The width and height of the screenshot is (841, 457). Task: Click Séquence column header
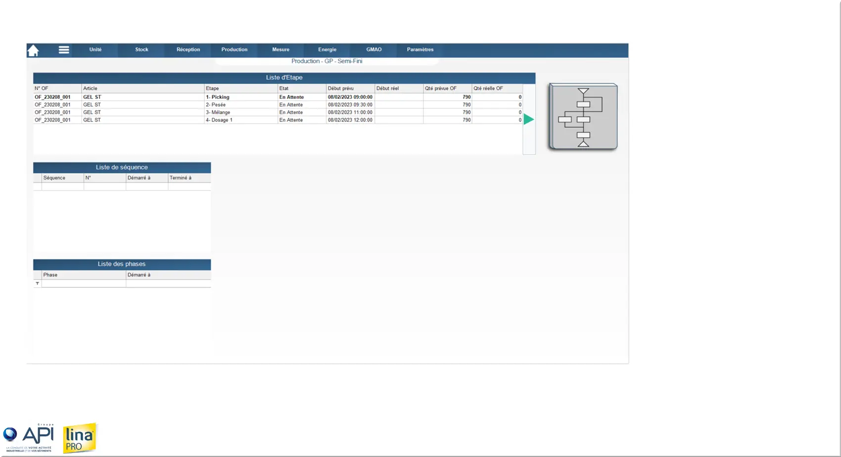click(x=63, y=178)
